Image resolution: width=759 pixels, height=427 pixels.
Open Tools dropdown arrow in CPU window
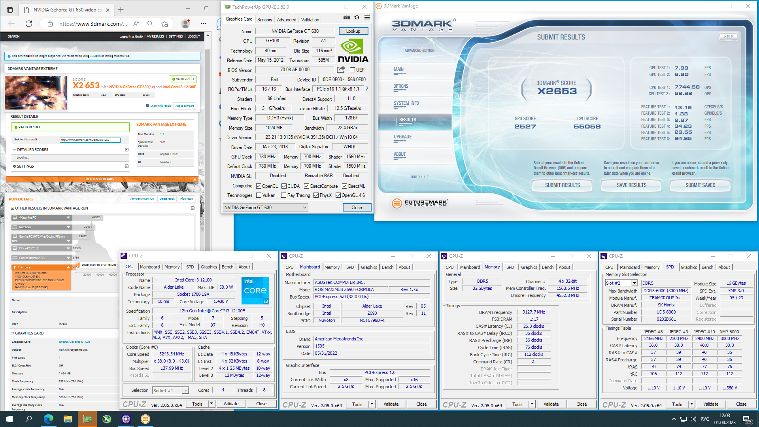point(211,404)
